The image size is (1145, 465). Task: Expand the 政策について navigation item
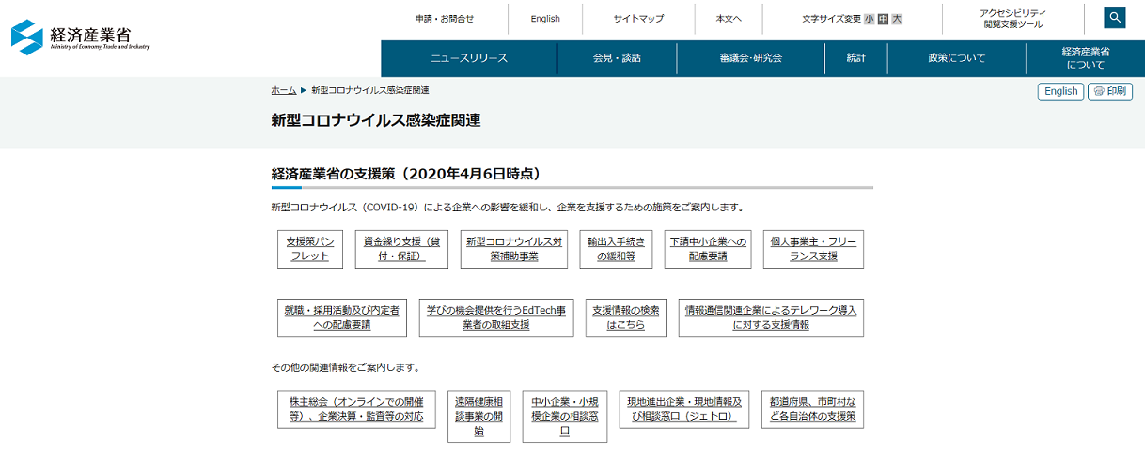[956, 58]
